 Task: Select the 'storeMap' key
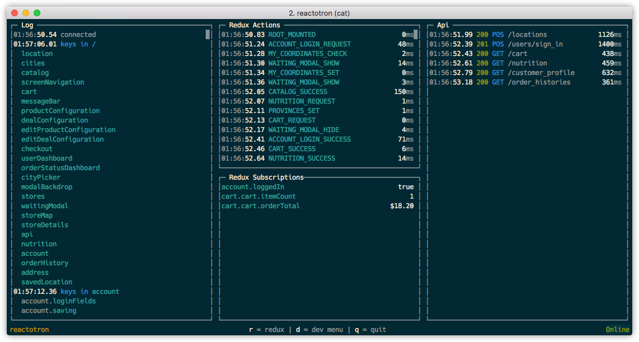37,215
